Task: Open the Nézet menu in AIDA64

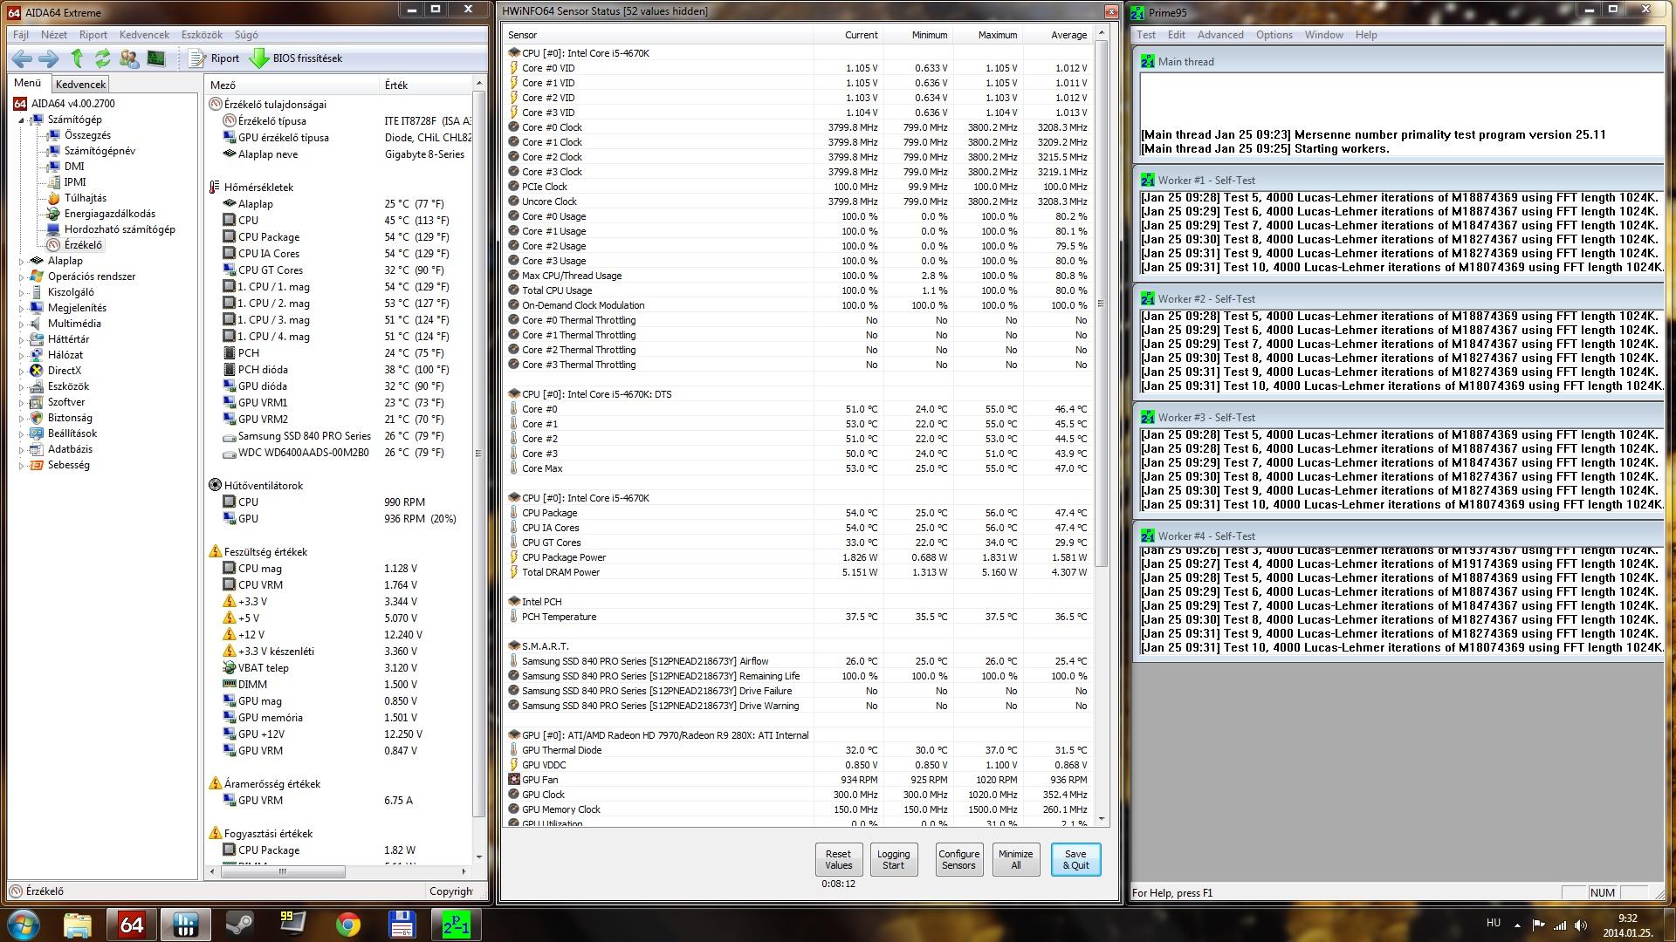Action: [x=54, y=35]
